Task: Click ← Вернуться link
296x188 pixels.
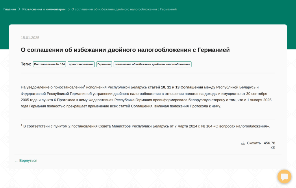Action: coord(26,161)
